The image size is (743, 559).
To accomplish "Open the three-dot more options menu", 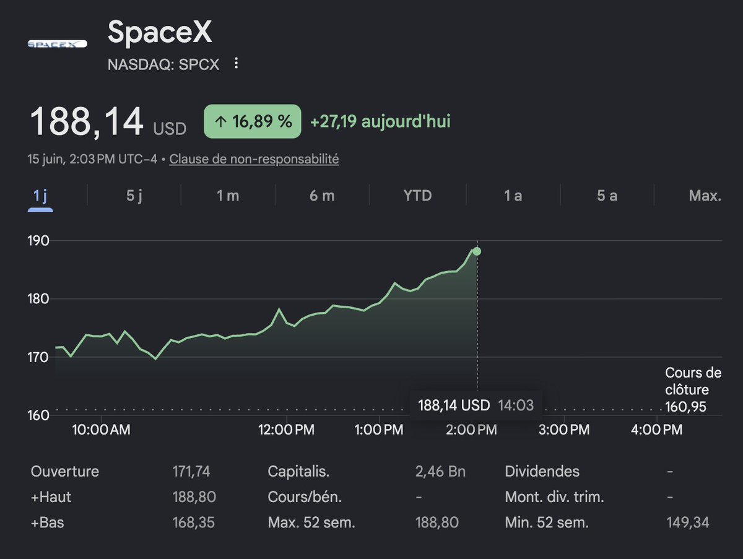I will coord(236,64).
